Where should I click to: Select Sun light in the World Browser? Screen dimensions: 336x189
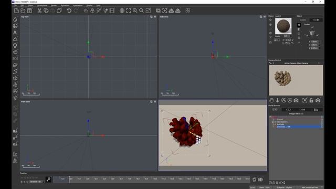pyautogui.click(x=280, y=124)
